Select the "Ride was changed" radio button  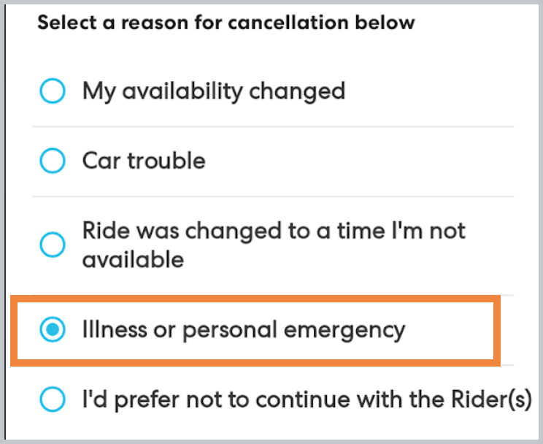(53, 245)
